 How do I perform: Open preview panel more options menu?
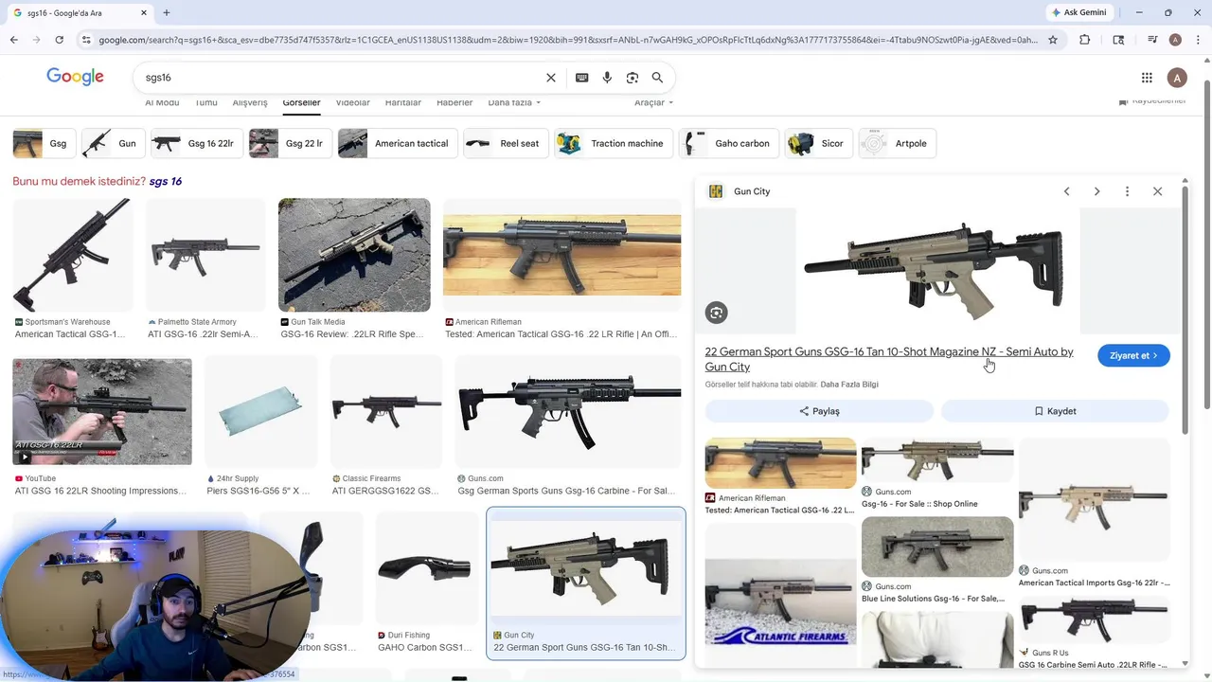point(1127,191)
